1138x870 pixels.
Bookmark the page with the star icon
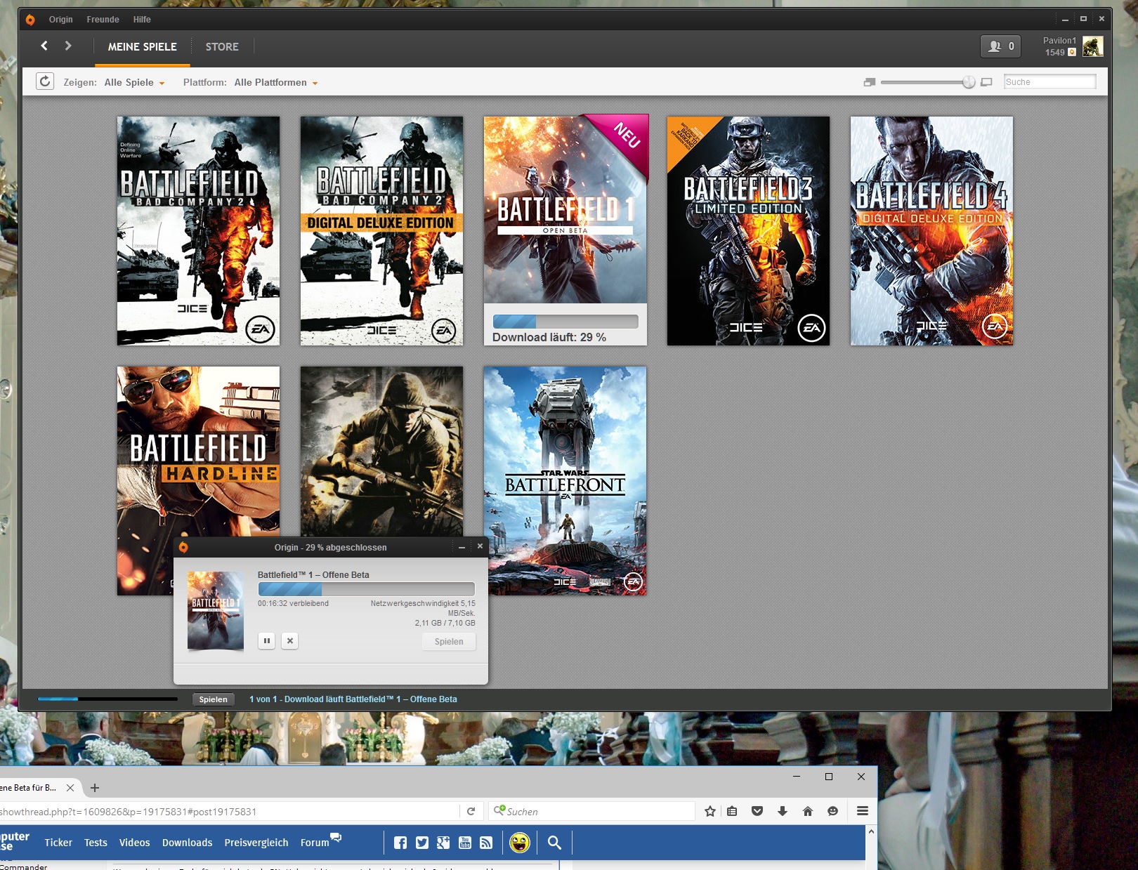pos(710,811)
